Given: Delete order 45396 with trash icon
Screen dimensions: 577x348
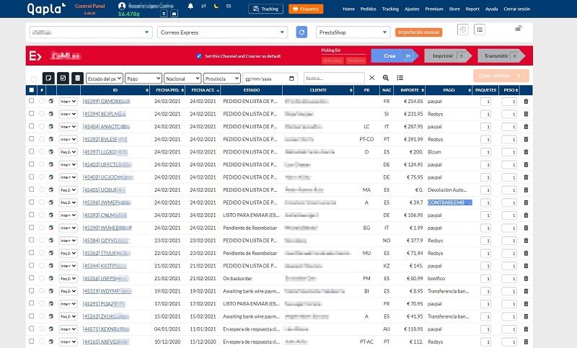Looking at the screenshot, I should (x=526, y=202).
